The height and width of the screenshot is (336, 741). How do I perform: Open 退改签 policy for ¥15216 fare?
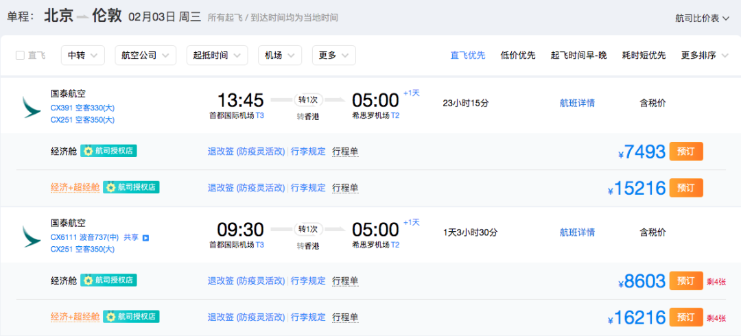[x=246, y=188]
